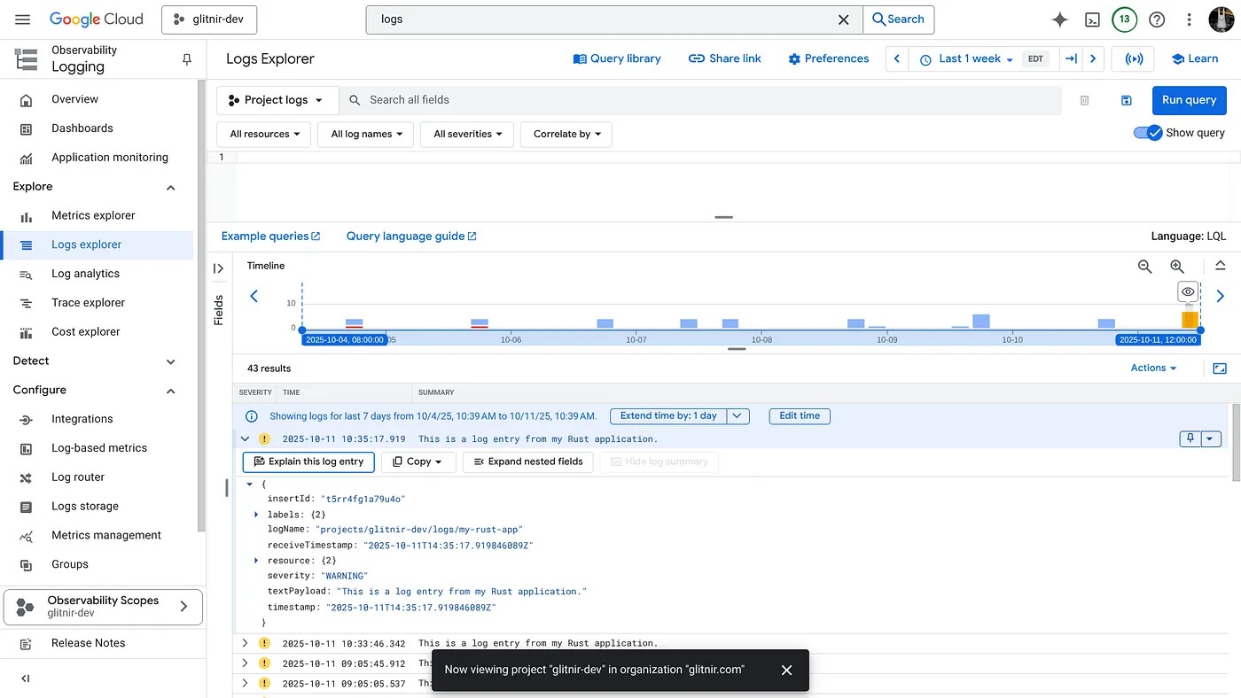
Task: Toggle the timeline eye visibility icon
Action: coord(1188,291)
